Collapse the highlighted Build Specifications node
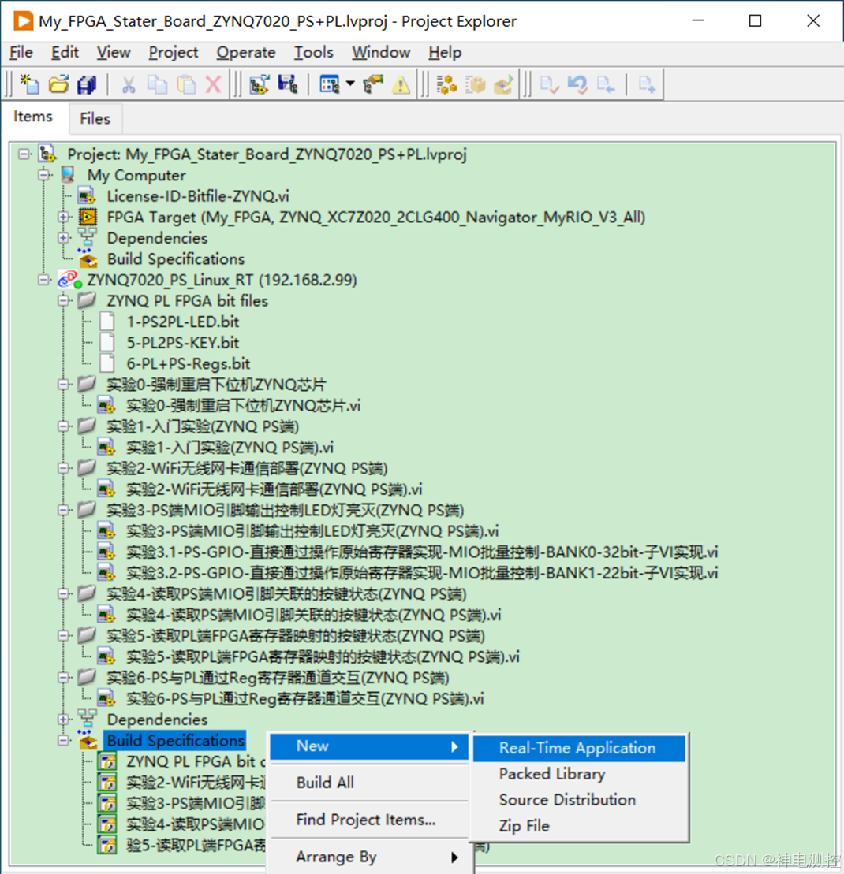Image resolution: width=844 pixels, height=874 pixels. 64,741
